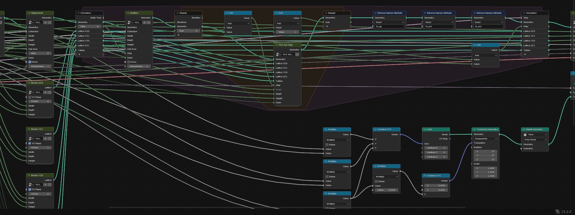
Task: Uncheck YZ Plane in Blocks YZ0 node
Action: tap(30, 190)
